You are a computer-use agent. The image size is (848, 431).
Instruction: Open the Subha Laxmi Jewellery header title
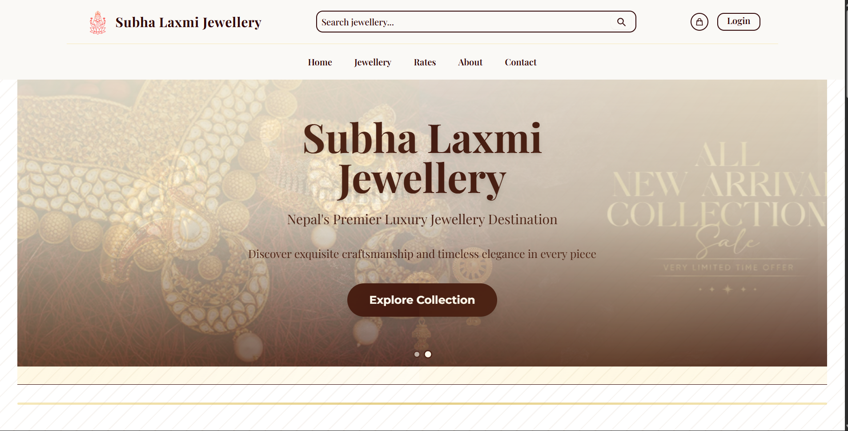188,22
